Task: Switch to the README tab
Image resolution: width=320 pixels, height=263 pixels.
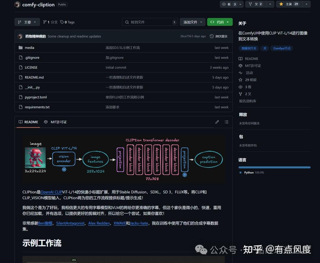Action: pyautogui.click(x=28, y=122)
